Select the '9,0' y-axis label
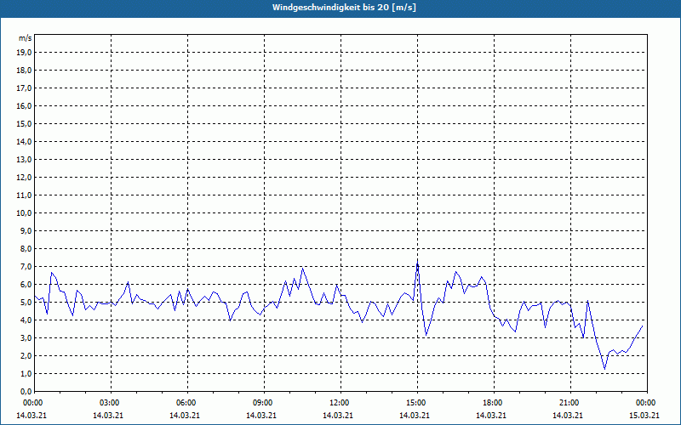Screen dimensions: 681x425 point(26,230)
